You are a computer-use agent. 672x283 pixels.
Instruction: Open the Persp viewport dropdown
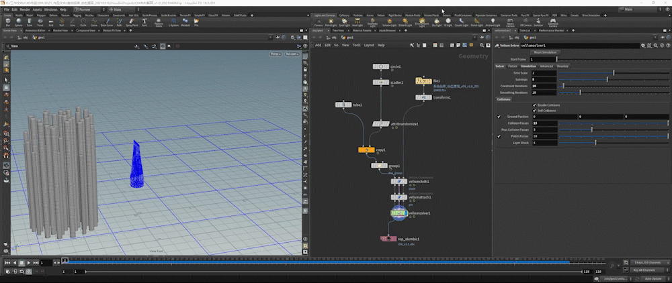pos(275,54)
